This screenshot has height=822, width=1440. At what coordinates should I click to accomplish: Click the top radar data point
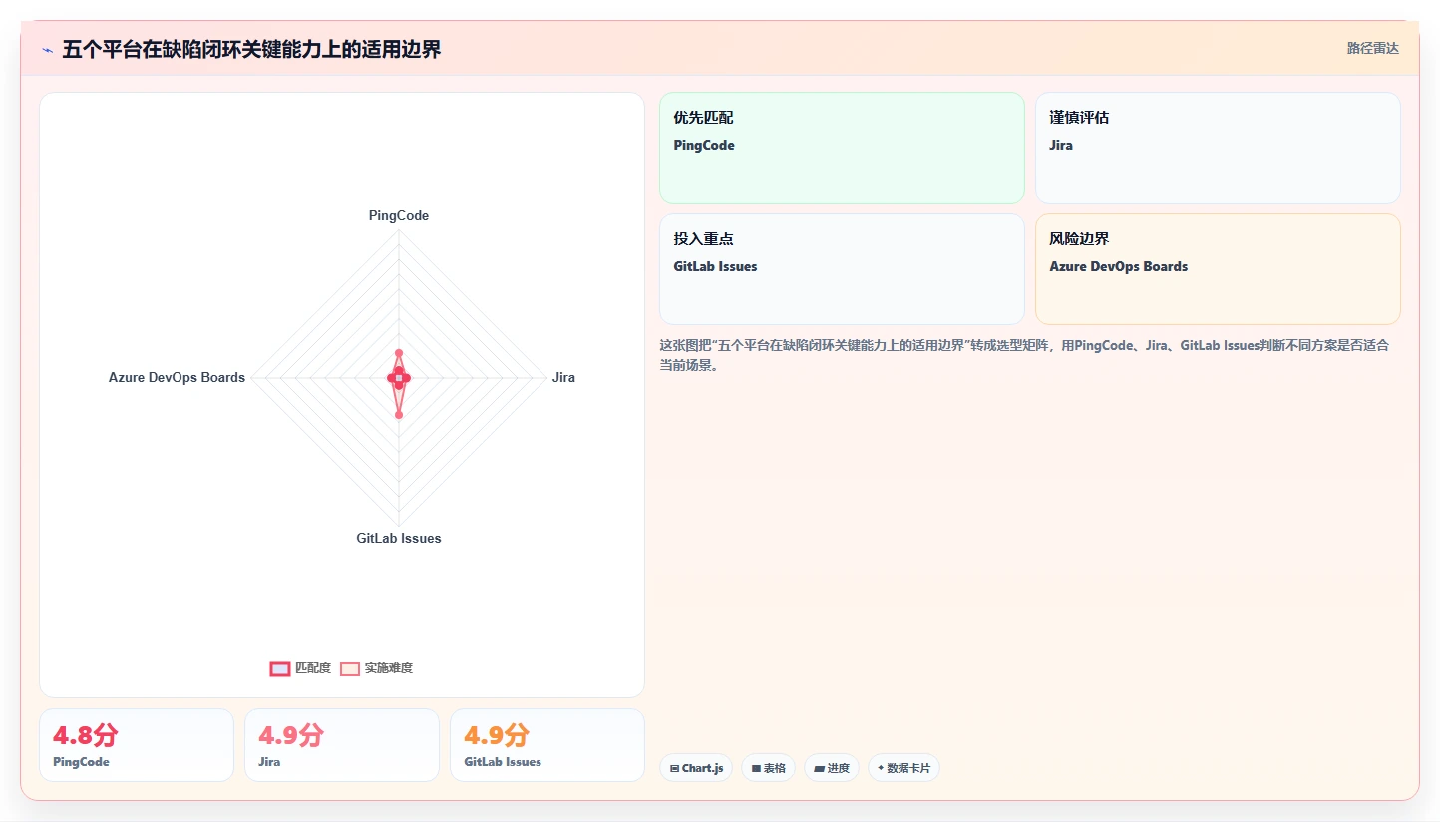pos(399,353)
